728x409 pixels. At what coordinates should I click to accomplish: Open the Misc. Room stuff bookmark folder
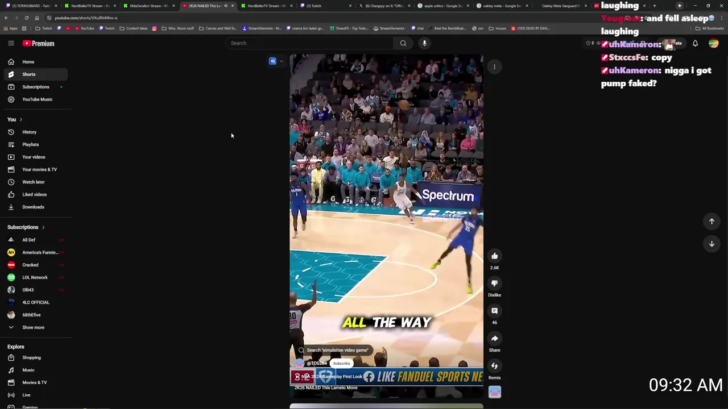point(177,28)
